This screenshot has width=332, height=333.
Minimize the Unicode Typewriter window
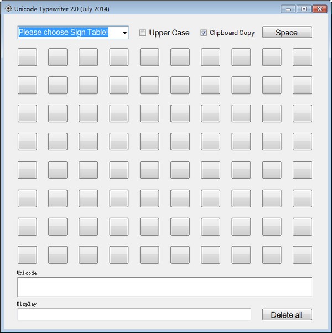click(288, 9)
